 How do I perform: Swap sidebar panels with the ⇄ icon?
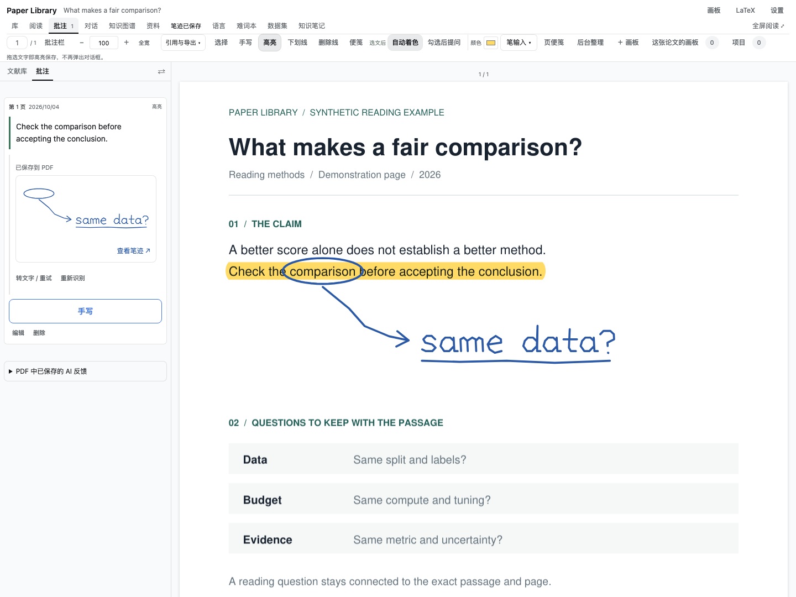(161, 71)
